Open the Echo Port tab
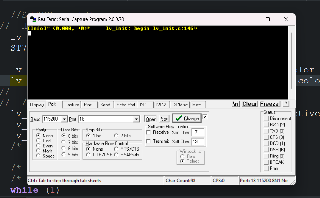The width and height of the screenshot is (320, 198). [x=126, y=105]
